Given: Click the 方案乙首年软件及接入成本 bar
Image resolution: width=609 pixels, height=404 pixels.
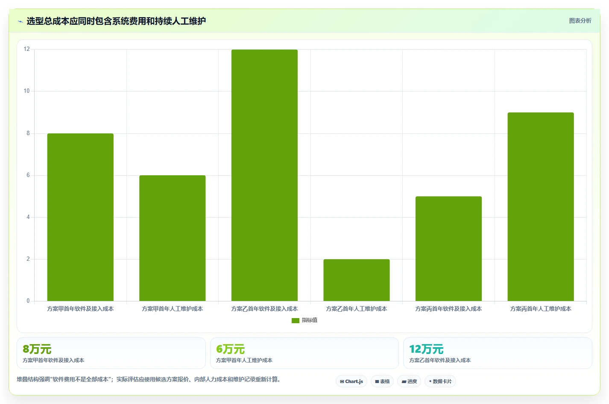Looking at the screenshot, I should (264, 175).
